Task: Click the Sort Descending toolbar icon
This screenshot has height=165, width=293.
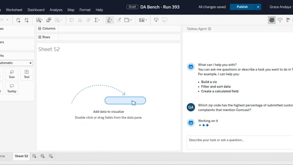Action: click(88, 20)
